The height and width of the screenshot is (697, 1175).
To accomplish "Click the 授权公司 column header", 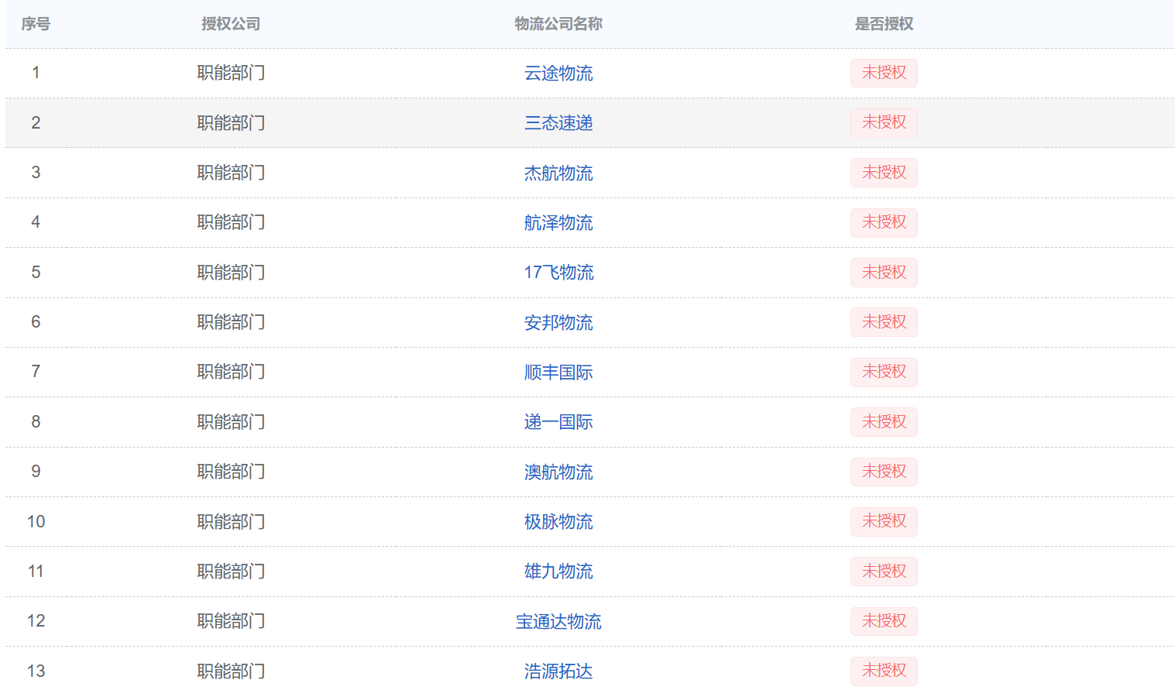I will [231, 24].
